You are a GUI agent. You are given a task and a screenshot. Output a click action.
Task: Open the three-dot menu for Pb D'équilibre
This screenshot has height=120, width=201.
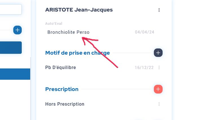tap(159, 68)
